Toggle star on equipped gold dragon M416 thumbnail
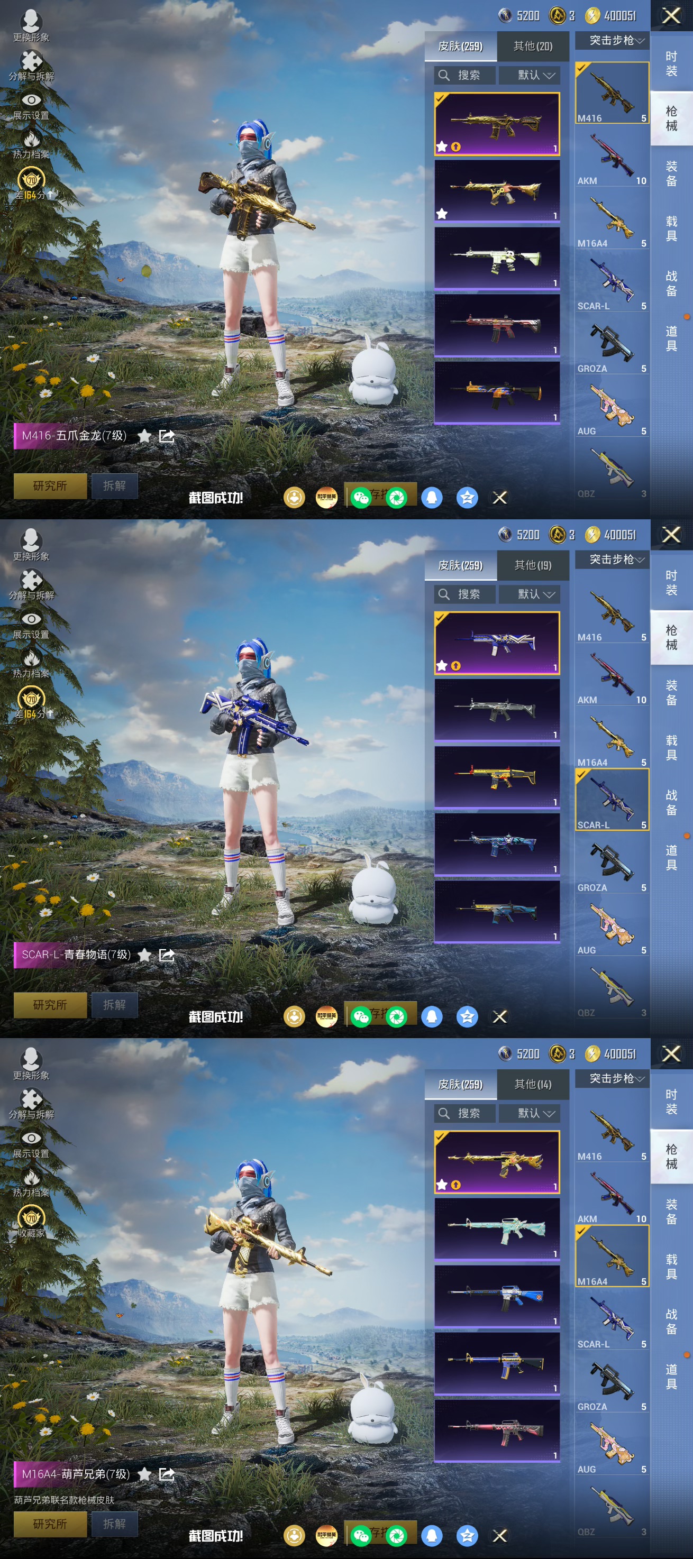693x1559 pixels. click(x=442, y=146)
